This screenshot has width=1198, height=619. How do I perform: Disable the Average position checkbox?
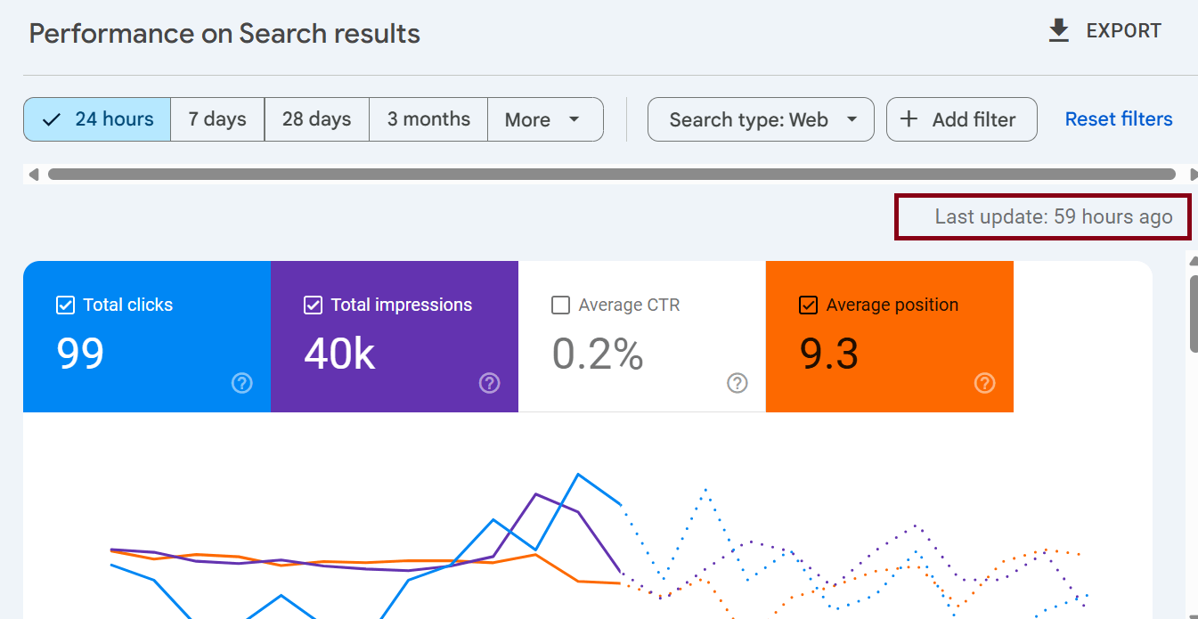[x=808, y=305]
